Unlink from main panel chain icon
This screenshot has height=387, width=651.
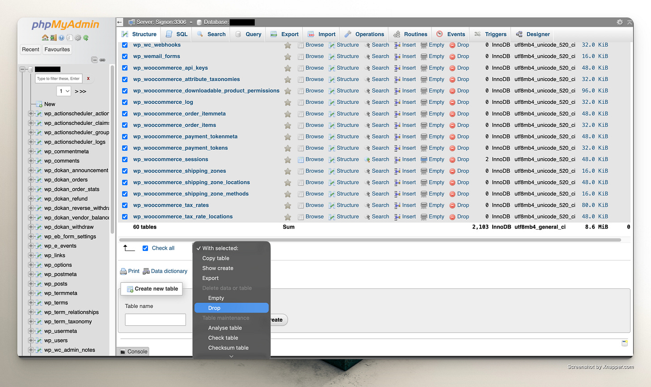click(102, 60)
